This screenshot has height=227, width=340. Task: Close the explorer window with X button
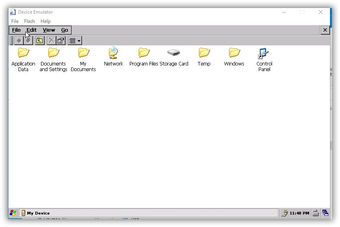pos(325,30)
